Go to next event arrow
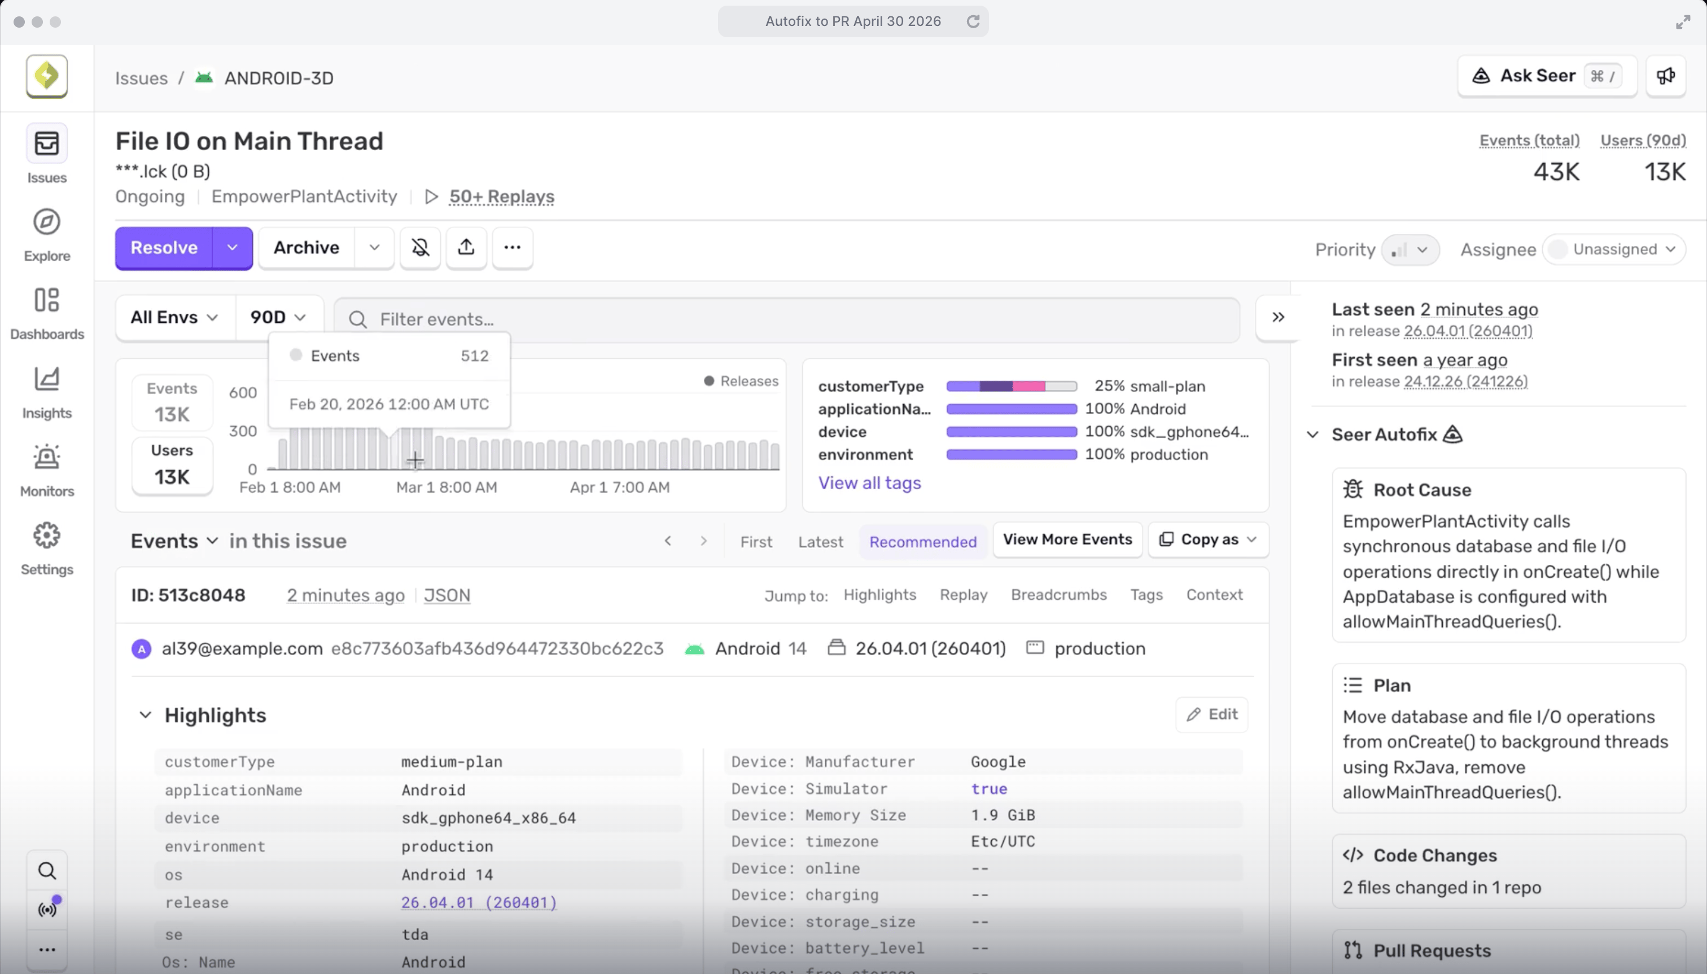The height and width of the screenshot is (974, 1707). 703,541
